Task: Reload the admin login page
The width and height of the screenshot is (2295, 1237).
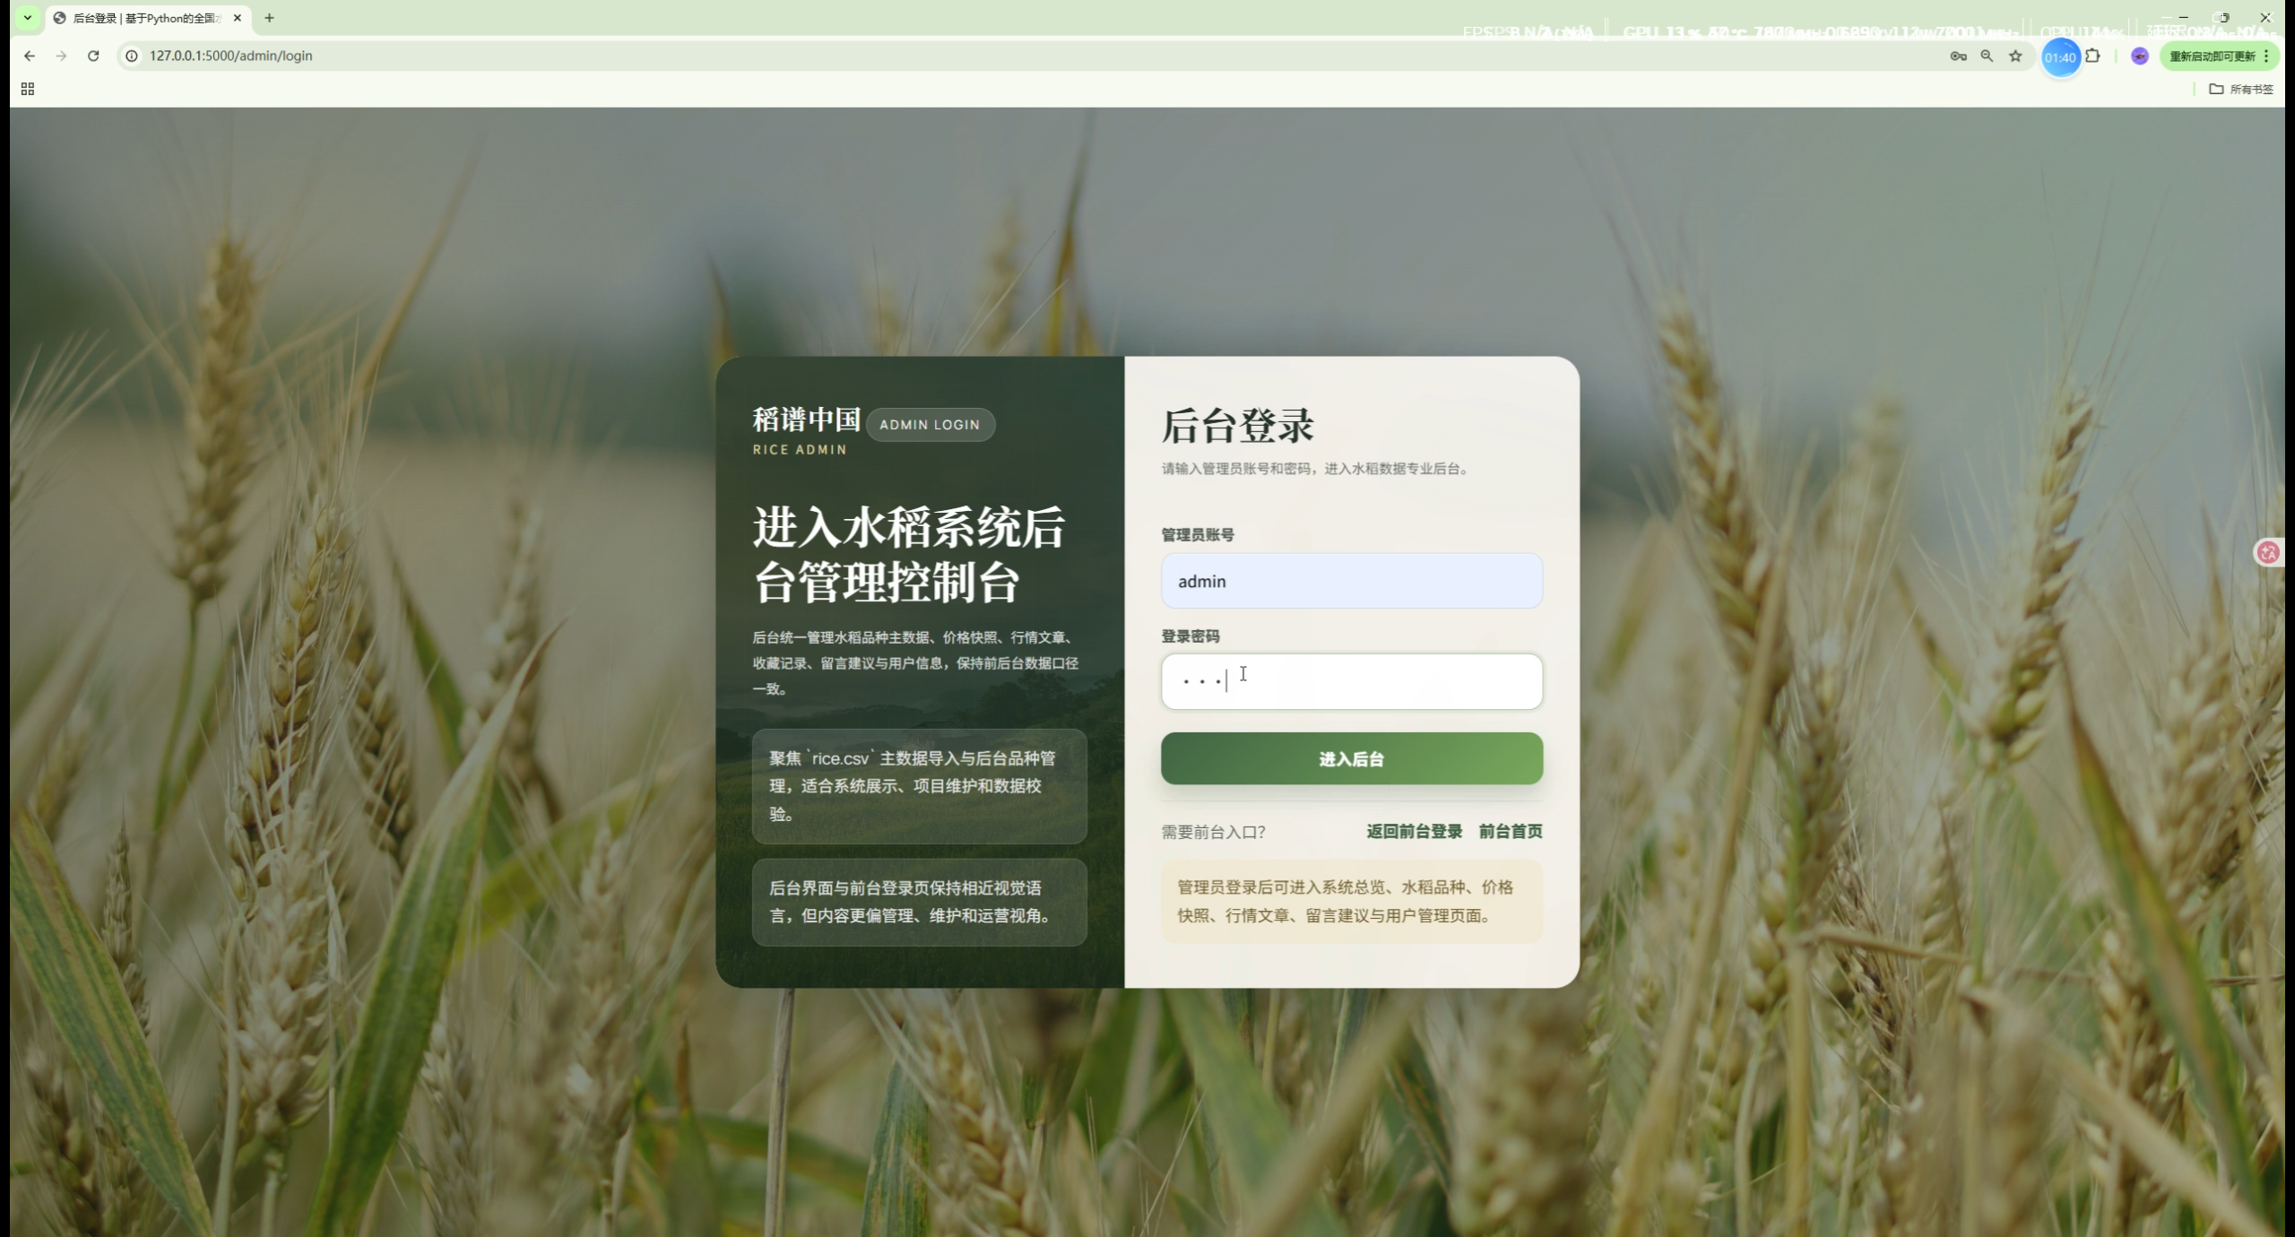Action: pos(93,56)
